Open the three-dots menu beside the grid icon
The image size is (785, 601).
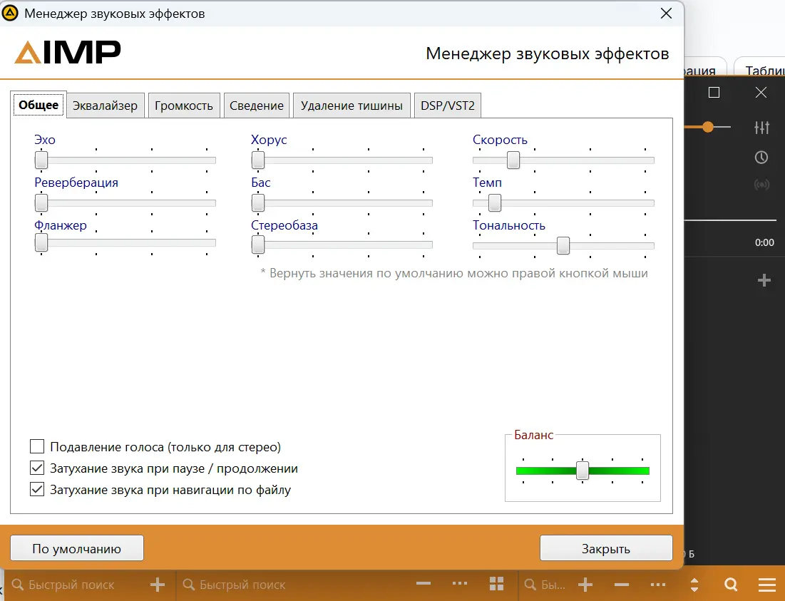pos(460,583)
